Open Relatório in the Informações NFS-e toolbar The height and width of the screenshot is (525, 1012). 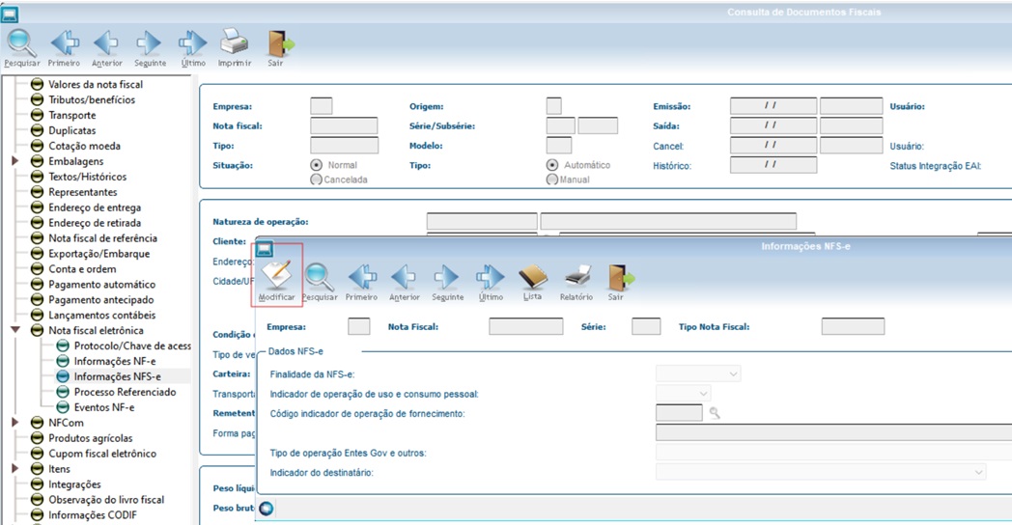point(576,281)
